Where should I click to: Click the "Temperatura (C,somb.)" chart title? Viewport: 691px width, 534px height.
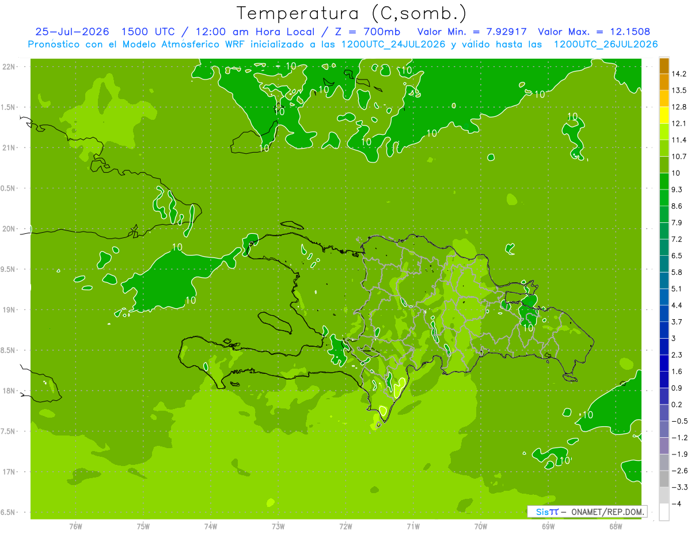coord(351,13)
